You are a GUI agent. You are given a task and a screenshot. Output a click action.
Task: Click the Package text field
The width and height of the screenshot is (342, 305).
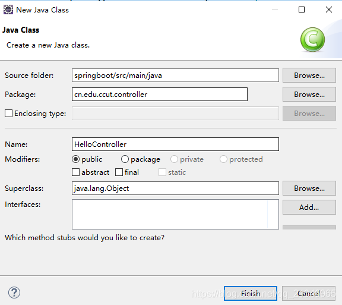coord(160,94)
